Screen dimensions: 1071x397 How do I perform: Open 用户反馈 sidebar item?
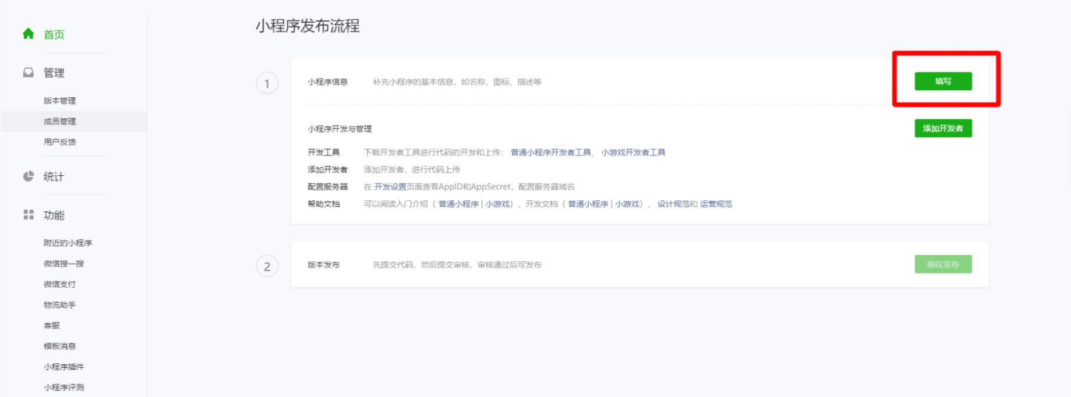pyautogui.click(x=59, y=142)
